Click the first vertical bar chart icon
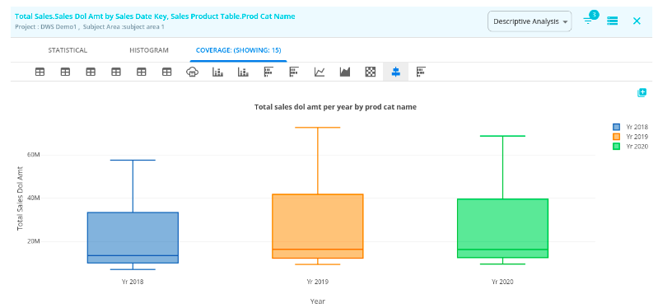 pyautogui.click(x=217, y=72)
